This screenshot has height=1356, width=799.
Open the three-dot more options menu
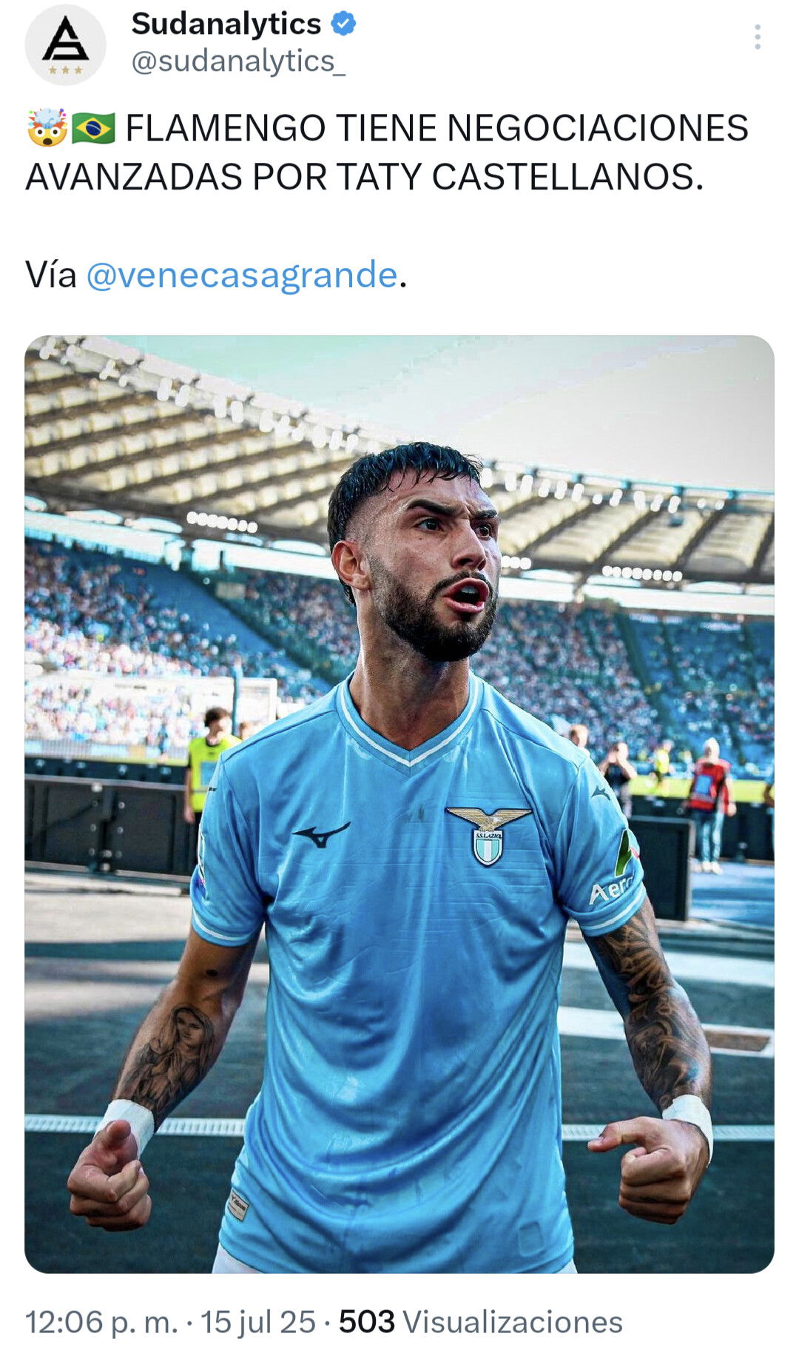(x=757, y=37)
